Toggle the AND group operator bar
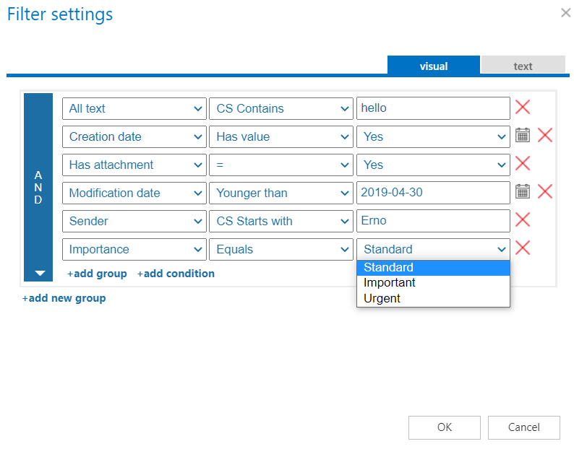 pyautogui.click(x=38, y=187)
